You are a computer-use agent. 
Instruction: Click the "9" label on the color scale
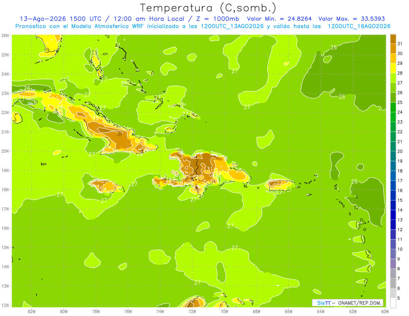399,259
